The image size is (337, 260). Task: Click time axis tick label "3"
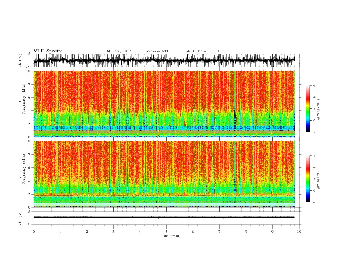(x=114, y=232)
